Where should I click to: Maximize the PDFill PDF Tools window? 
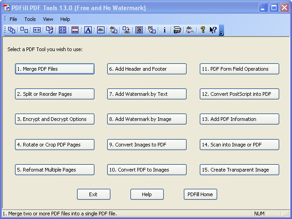click(x=274, y=8)
